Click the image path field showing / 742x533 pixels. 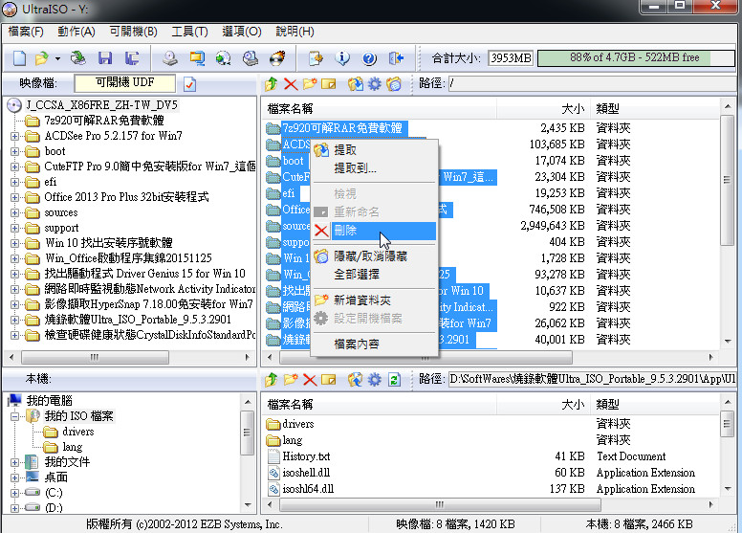[592, 84]
